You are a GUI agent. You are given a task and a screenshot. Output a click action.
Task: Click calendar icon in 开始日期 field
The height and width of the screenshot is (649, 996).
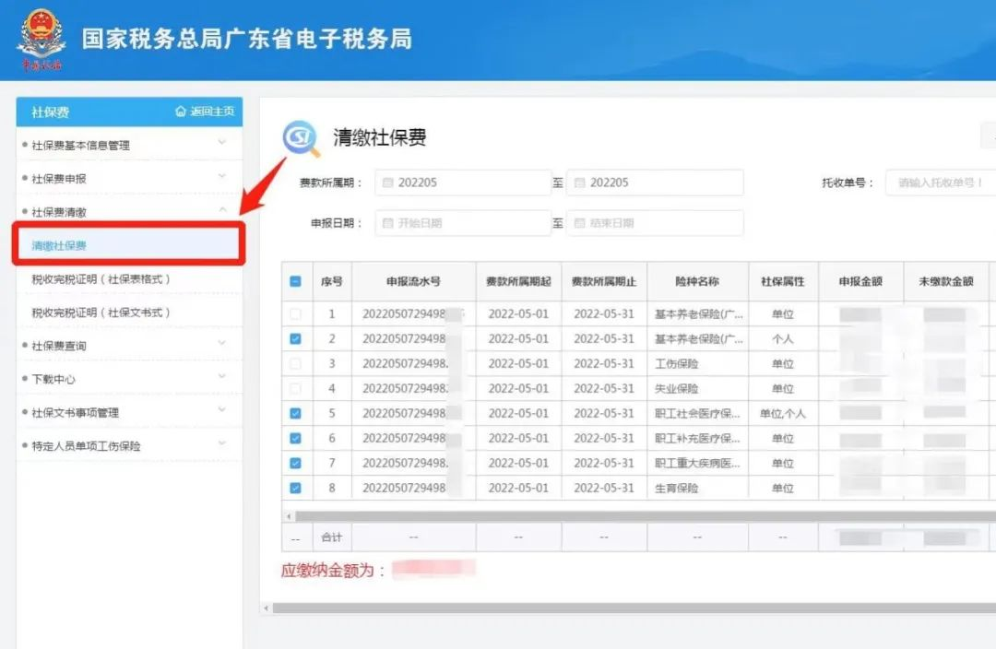387,223
